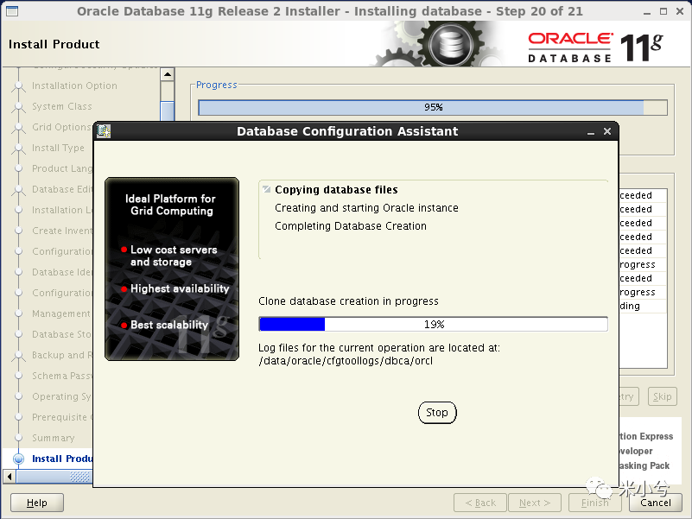Select the Schema Passwords step
The height and width of the screenshot is (519, 692).
[x=62, y=376]
